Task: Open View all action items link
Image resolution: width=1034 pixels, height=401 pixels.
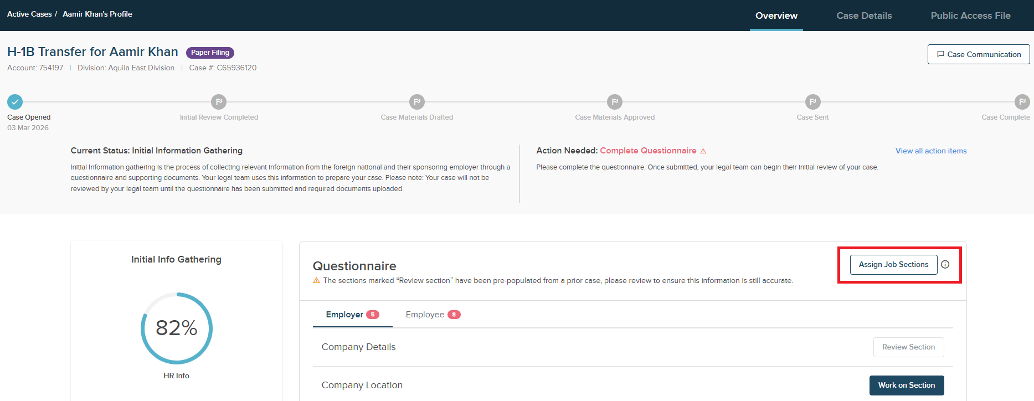Action: 930,151
